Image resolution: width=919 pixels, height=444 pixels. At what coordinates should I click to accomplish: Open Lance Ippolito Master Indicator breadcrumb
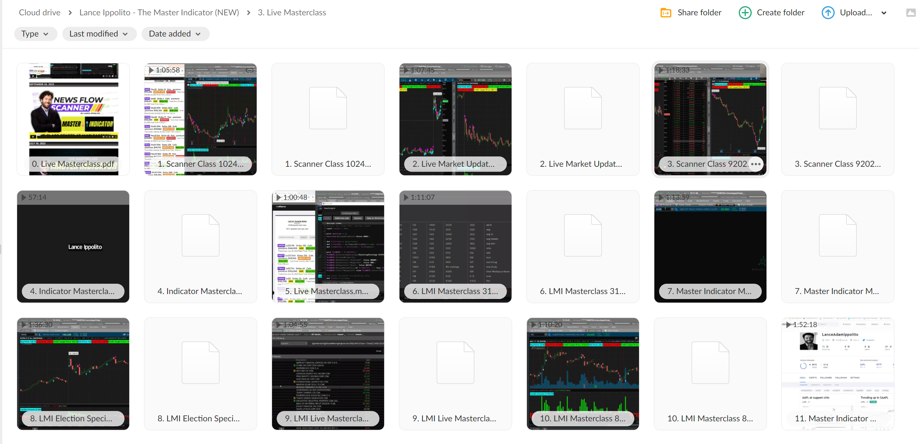[159, 12]
